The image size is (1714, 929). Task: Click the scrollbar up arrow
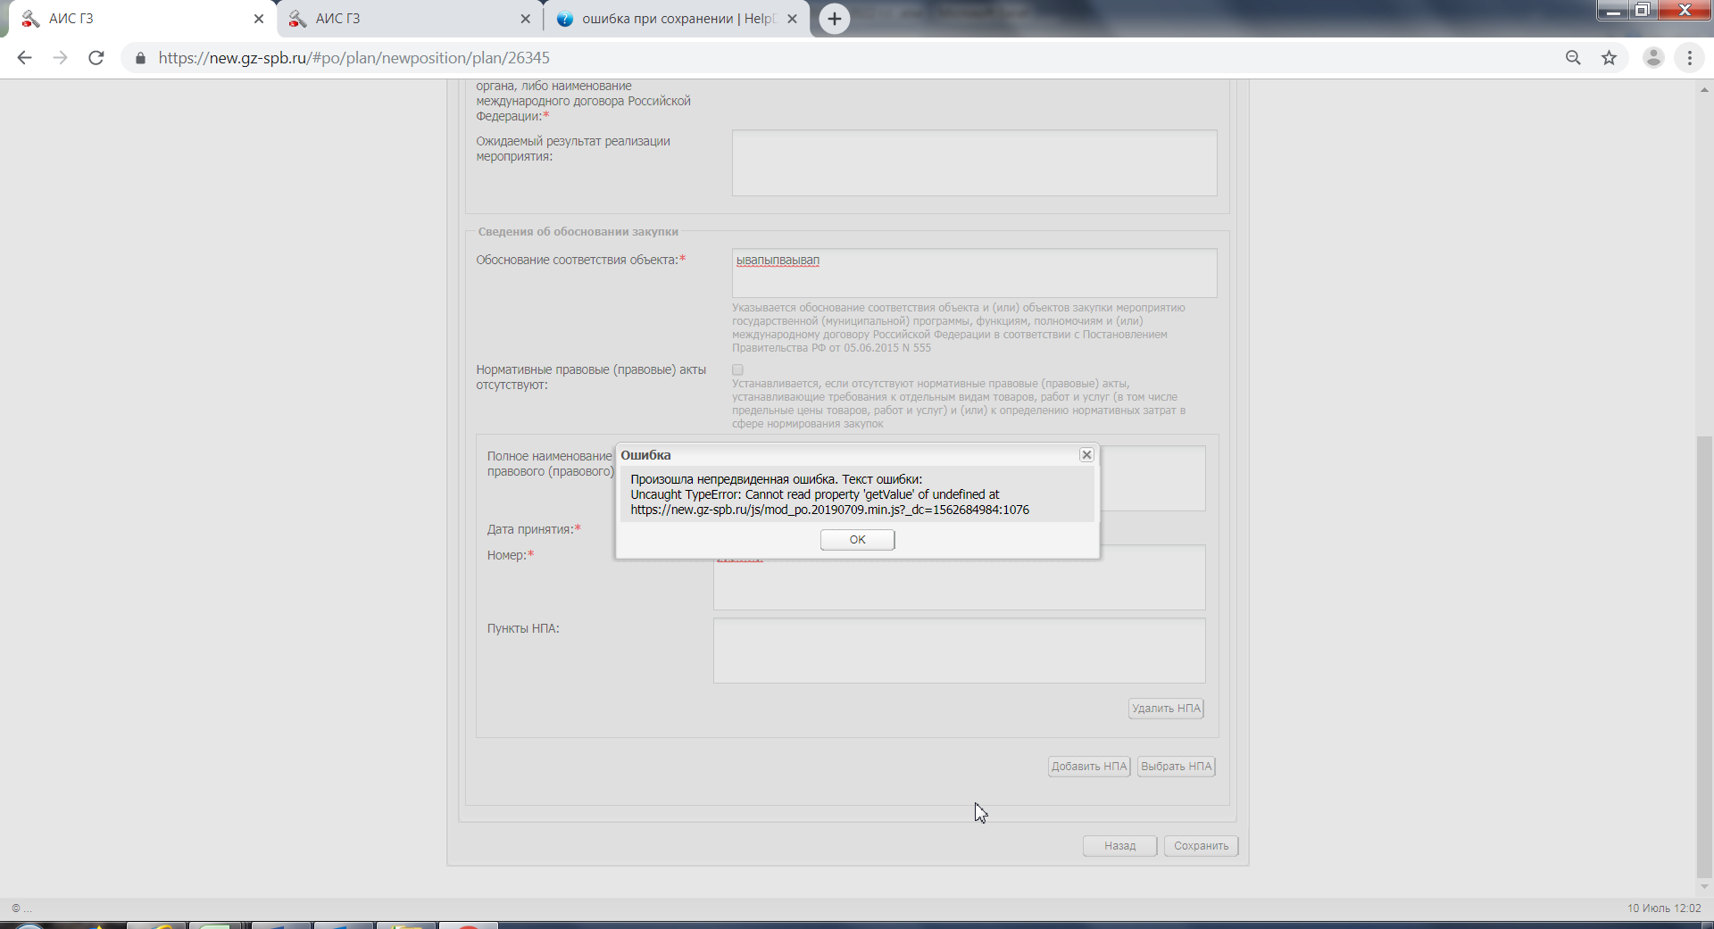coord(1704,88)
